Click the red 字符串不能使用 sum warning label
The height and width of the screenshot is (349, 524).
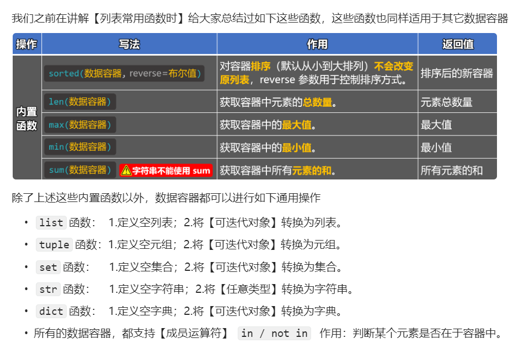166,171
